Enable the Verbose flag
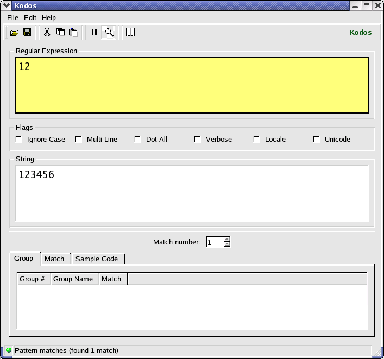384x359 pixels. (x=198, y=140)
